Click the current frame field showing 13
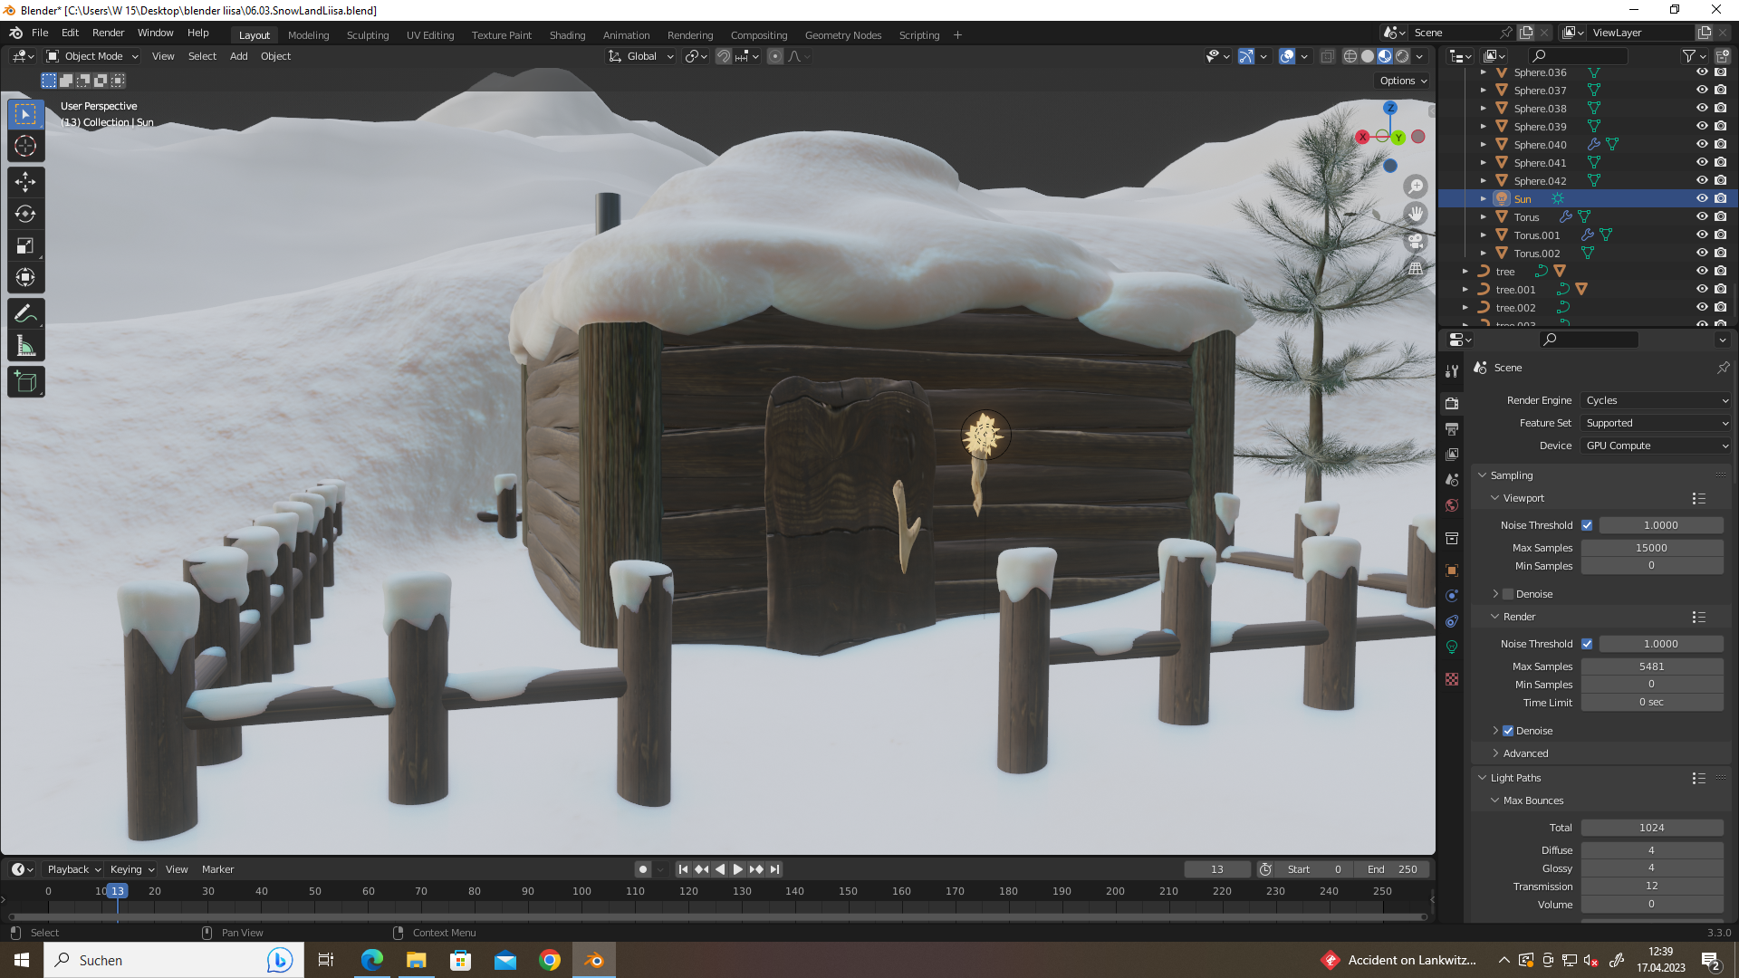 [x=1217, y=869]
